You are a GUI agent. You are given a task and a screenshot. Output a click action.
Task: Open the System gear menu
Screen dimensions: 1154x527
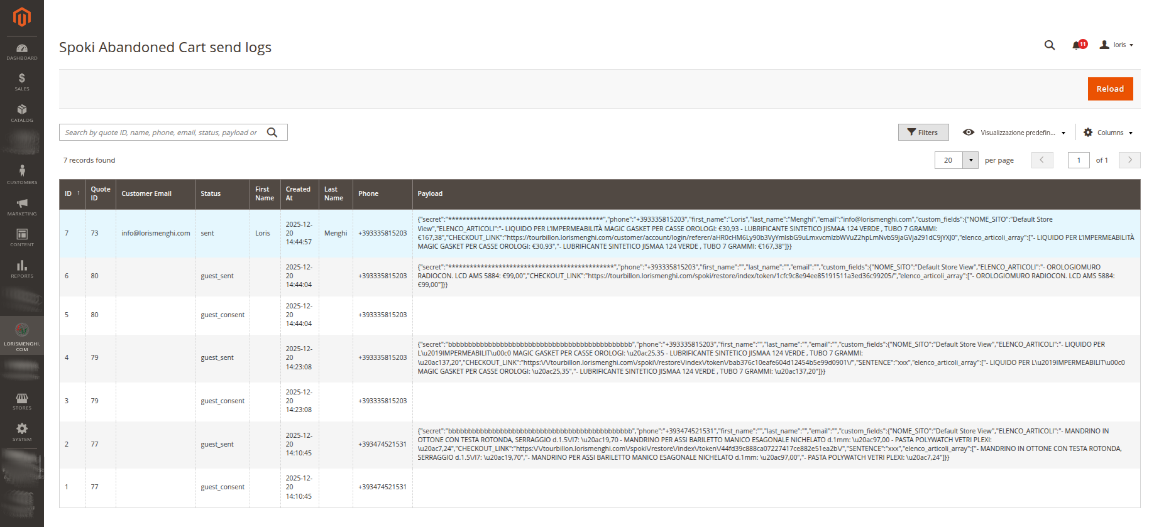(x=22, y=432)
